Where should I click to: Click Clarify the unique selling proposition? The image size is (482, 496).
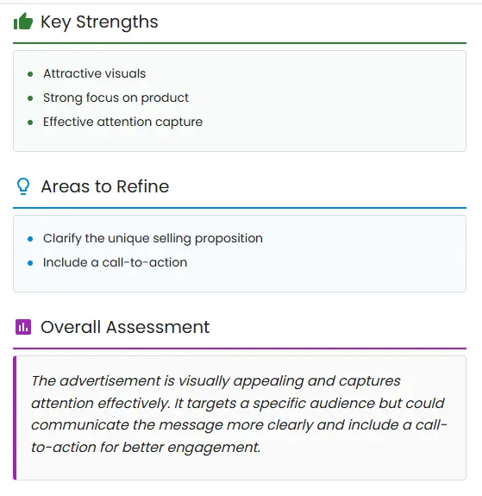pyautogui.click(x=153, y=238)
